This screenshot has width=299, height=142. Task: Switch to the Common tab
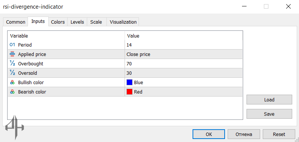tap(15, 22)
